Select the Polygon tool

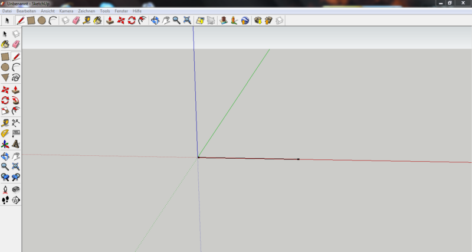pyautogui.click(x=5, y=77)
